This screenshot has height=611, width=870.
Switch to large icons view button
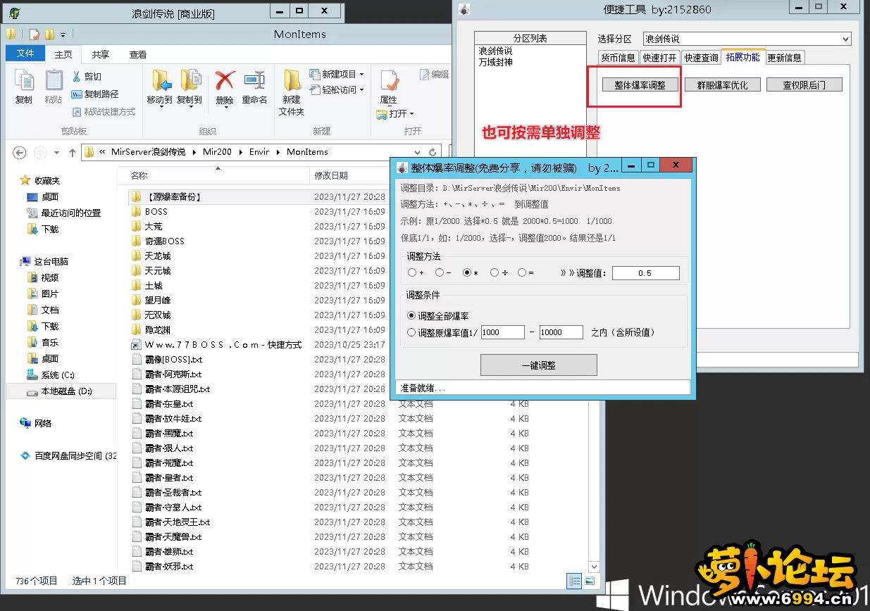point(590,581)
